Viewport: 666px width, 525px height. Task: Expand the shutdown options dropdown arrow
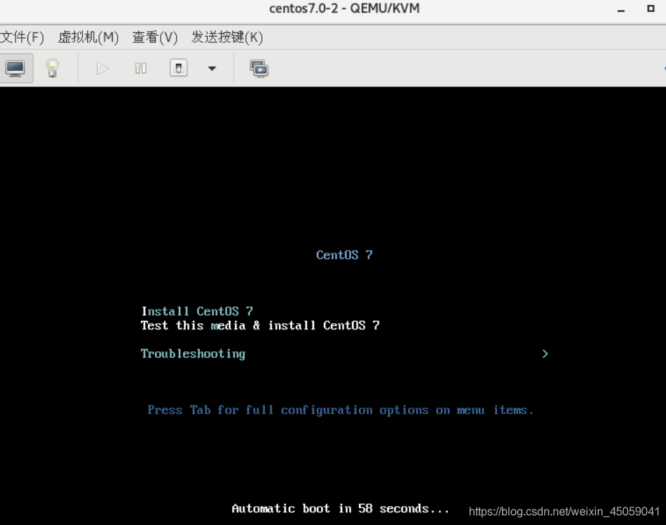212,68
